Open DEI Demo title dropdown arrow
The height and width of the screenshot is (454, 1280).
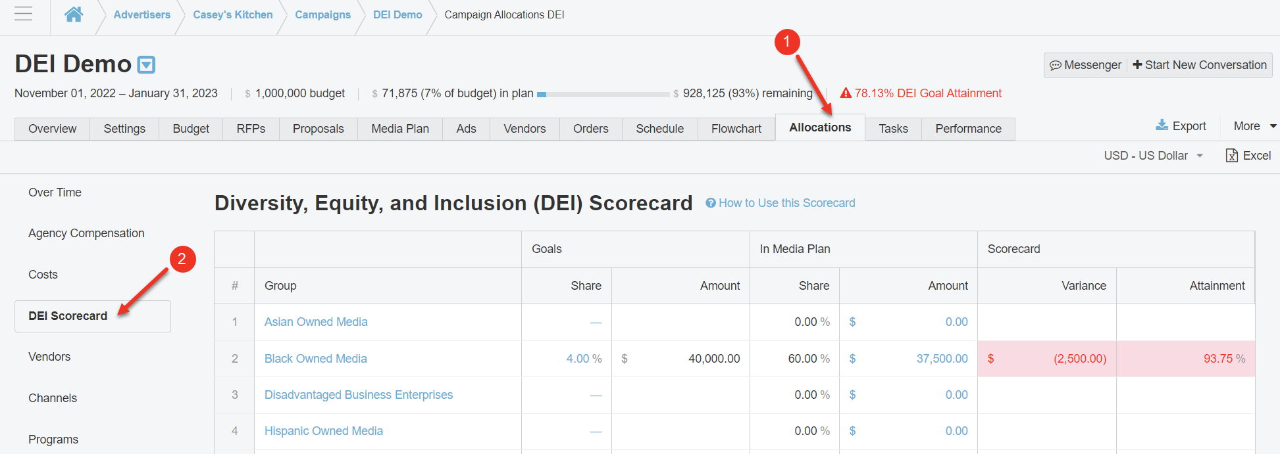(x=146, y=64)
